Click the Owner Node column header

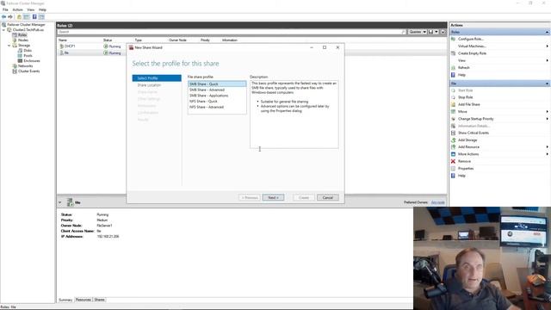tap(177, 40)
